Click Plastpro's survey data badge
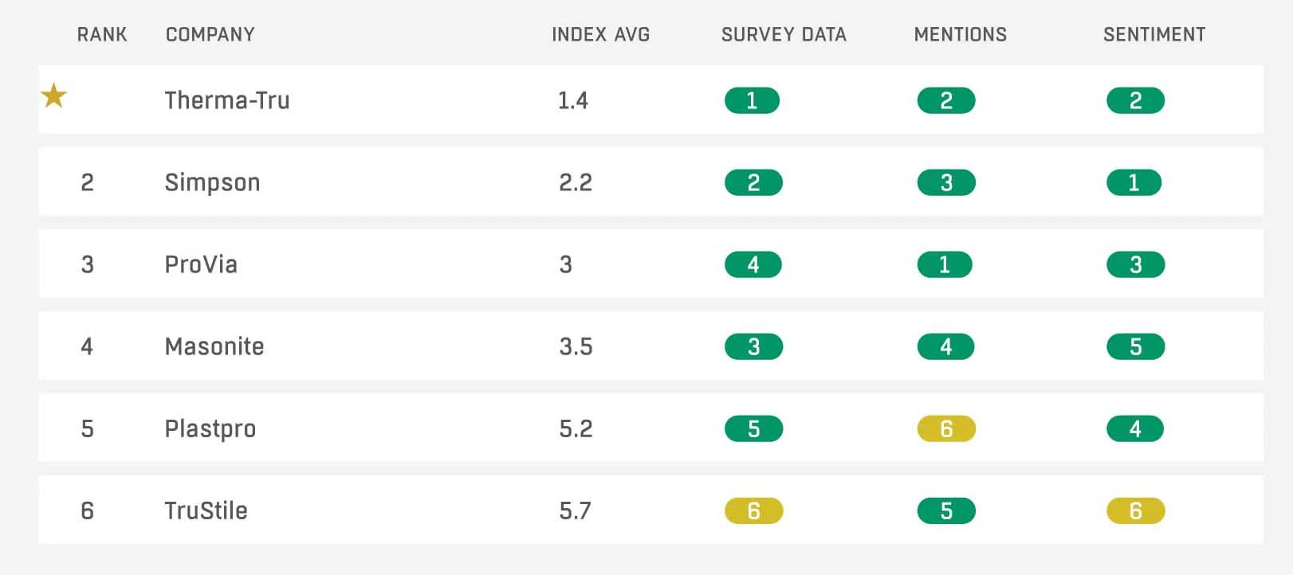Viewport: 1293px width, 575px height. point(753,428)
